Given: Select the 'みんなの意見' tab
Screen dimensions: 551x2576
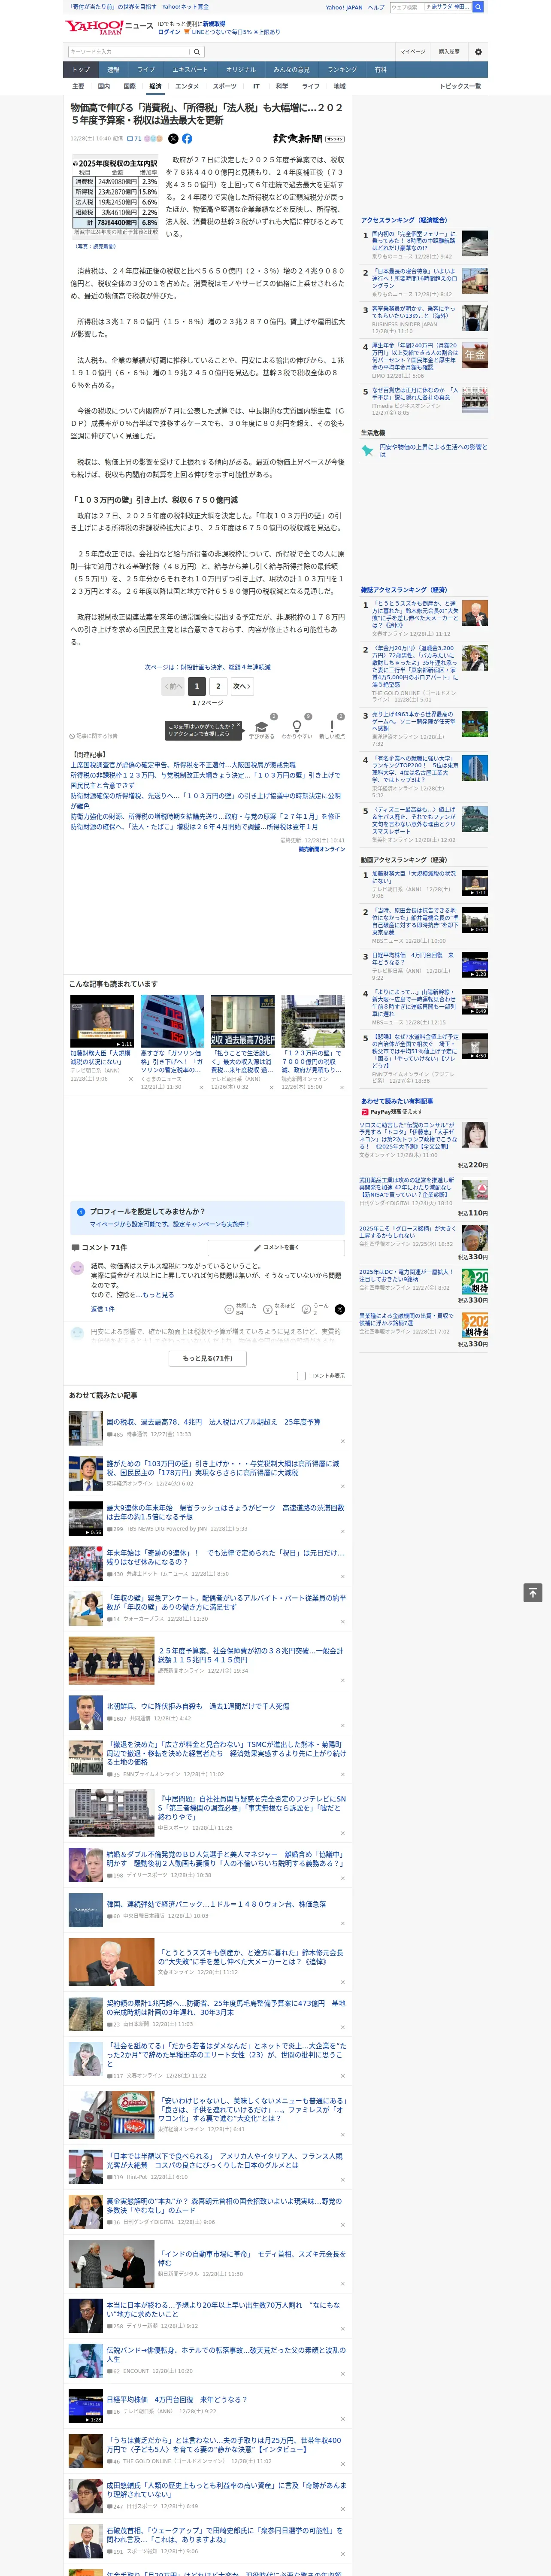Looking at the screenshot, I should [292, 70].
